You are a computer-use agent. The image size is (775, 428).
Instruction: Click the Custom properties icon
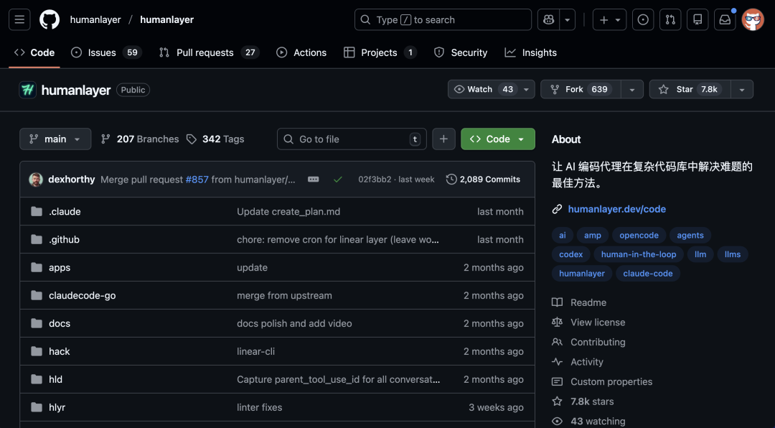click(x=557, y=381)
